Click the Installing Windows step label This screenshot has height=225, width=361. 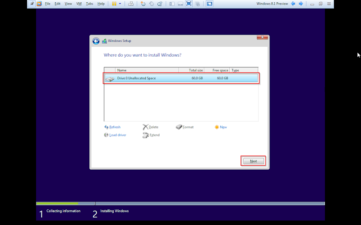pyautogui.click(x=115, y=211)
